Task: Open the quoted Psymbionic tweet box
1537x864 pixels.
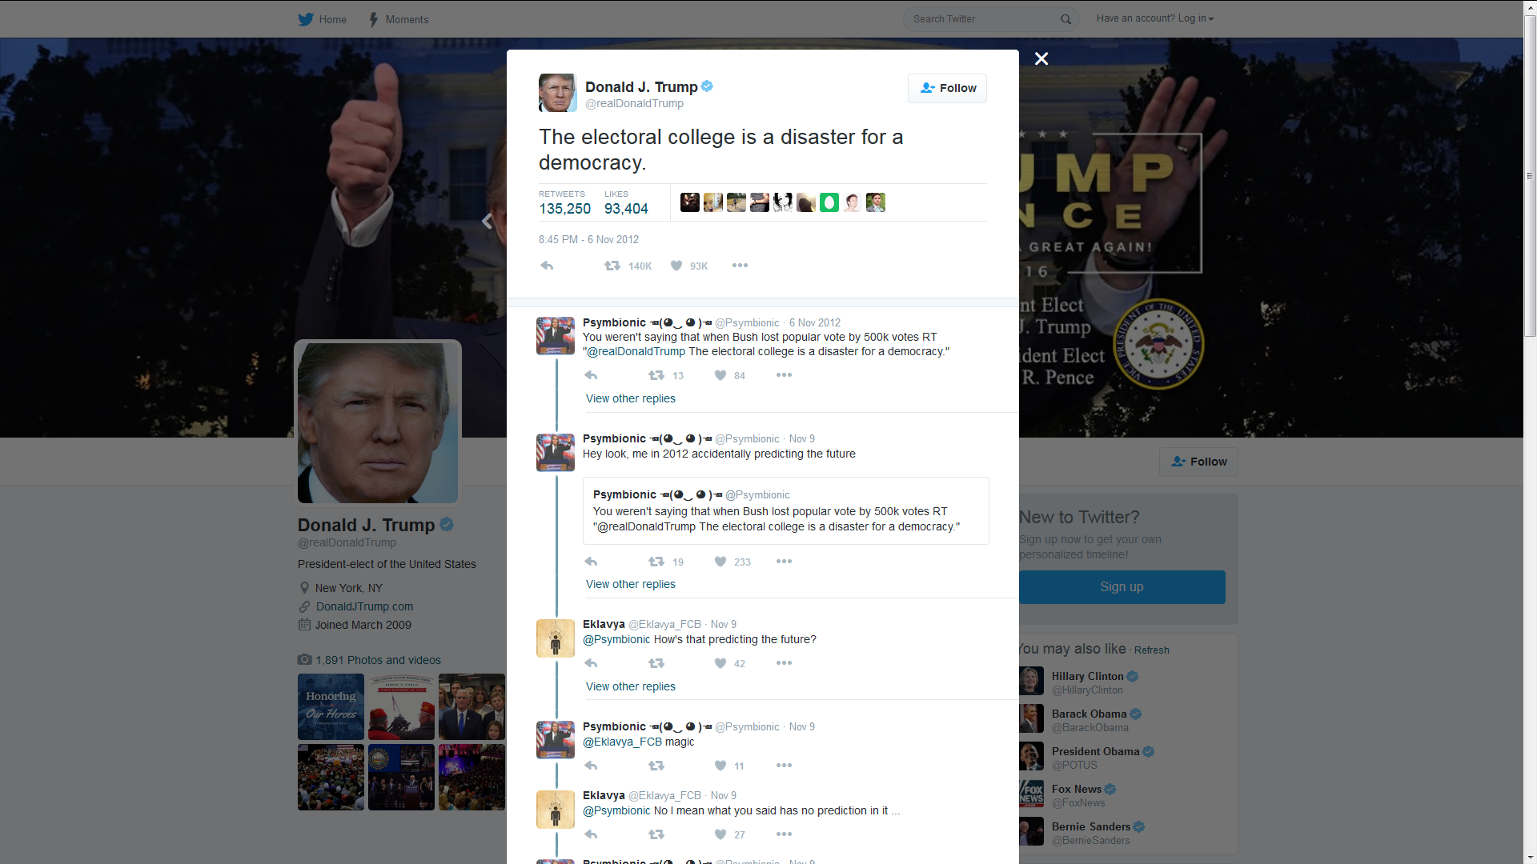Action: [785, 510]
